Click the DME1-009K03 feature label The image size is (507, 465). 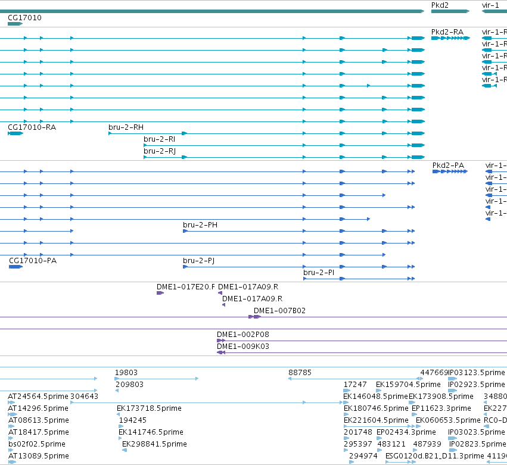pos(243,347)
